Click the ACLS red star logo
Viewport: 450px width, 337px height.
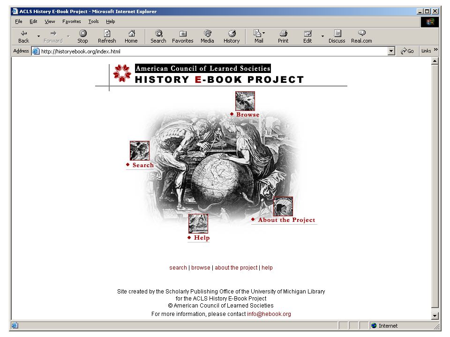click(122, 73)
